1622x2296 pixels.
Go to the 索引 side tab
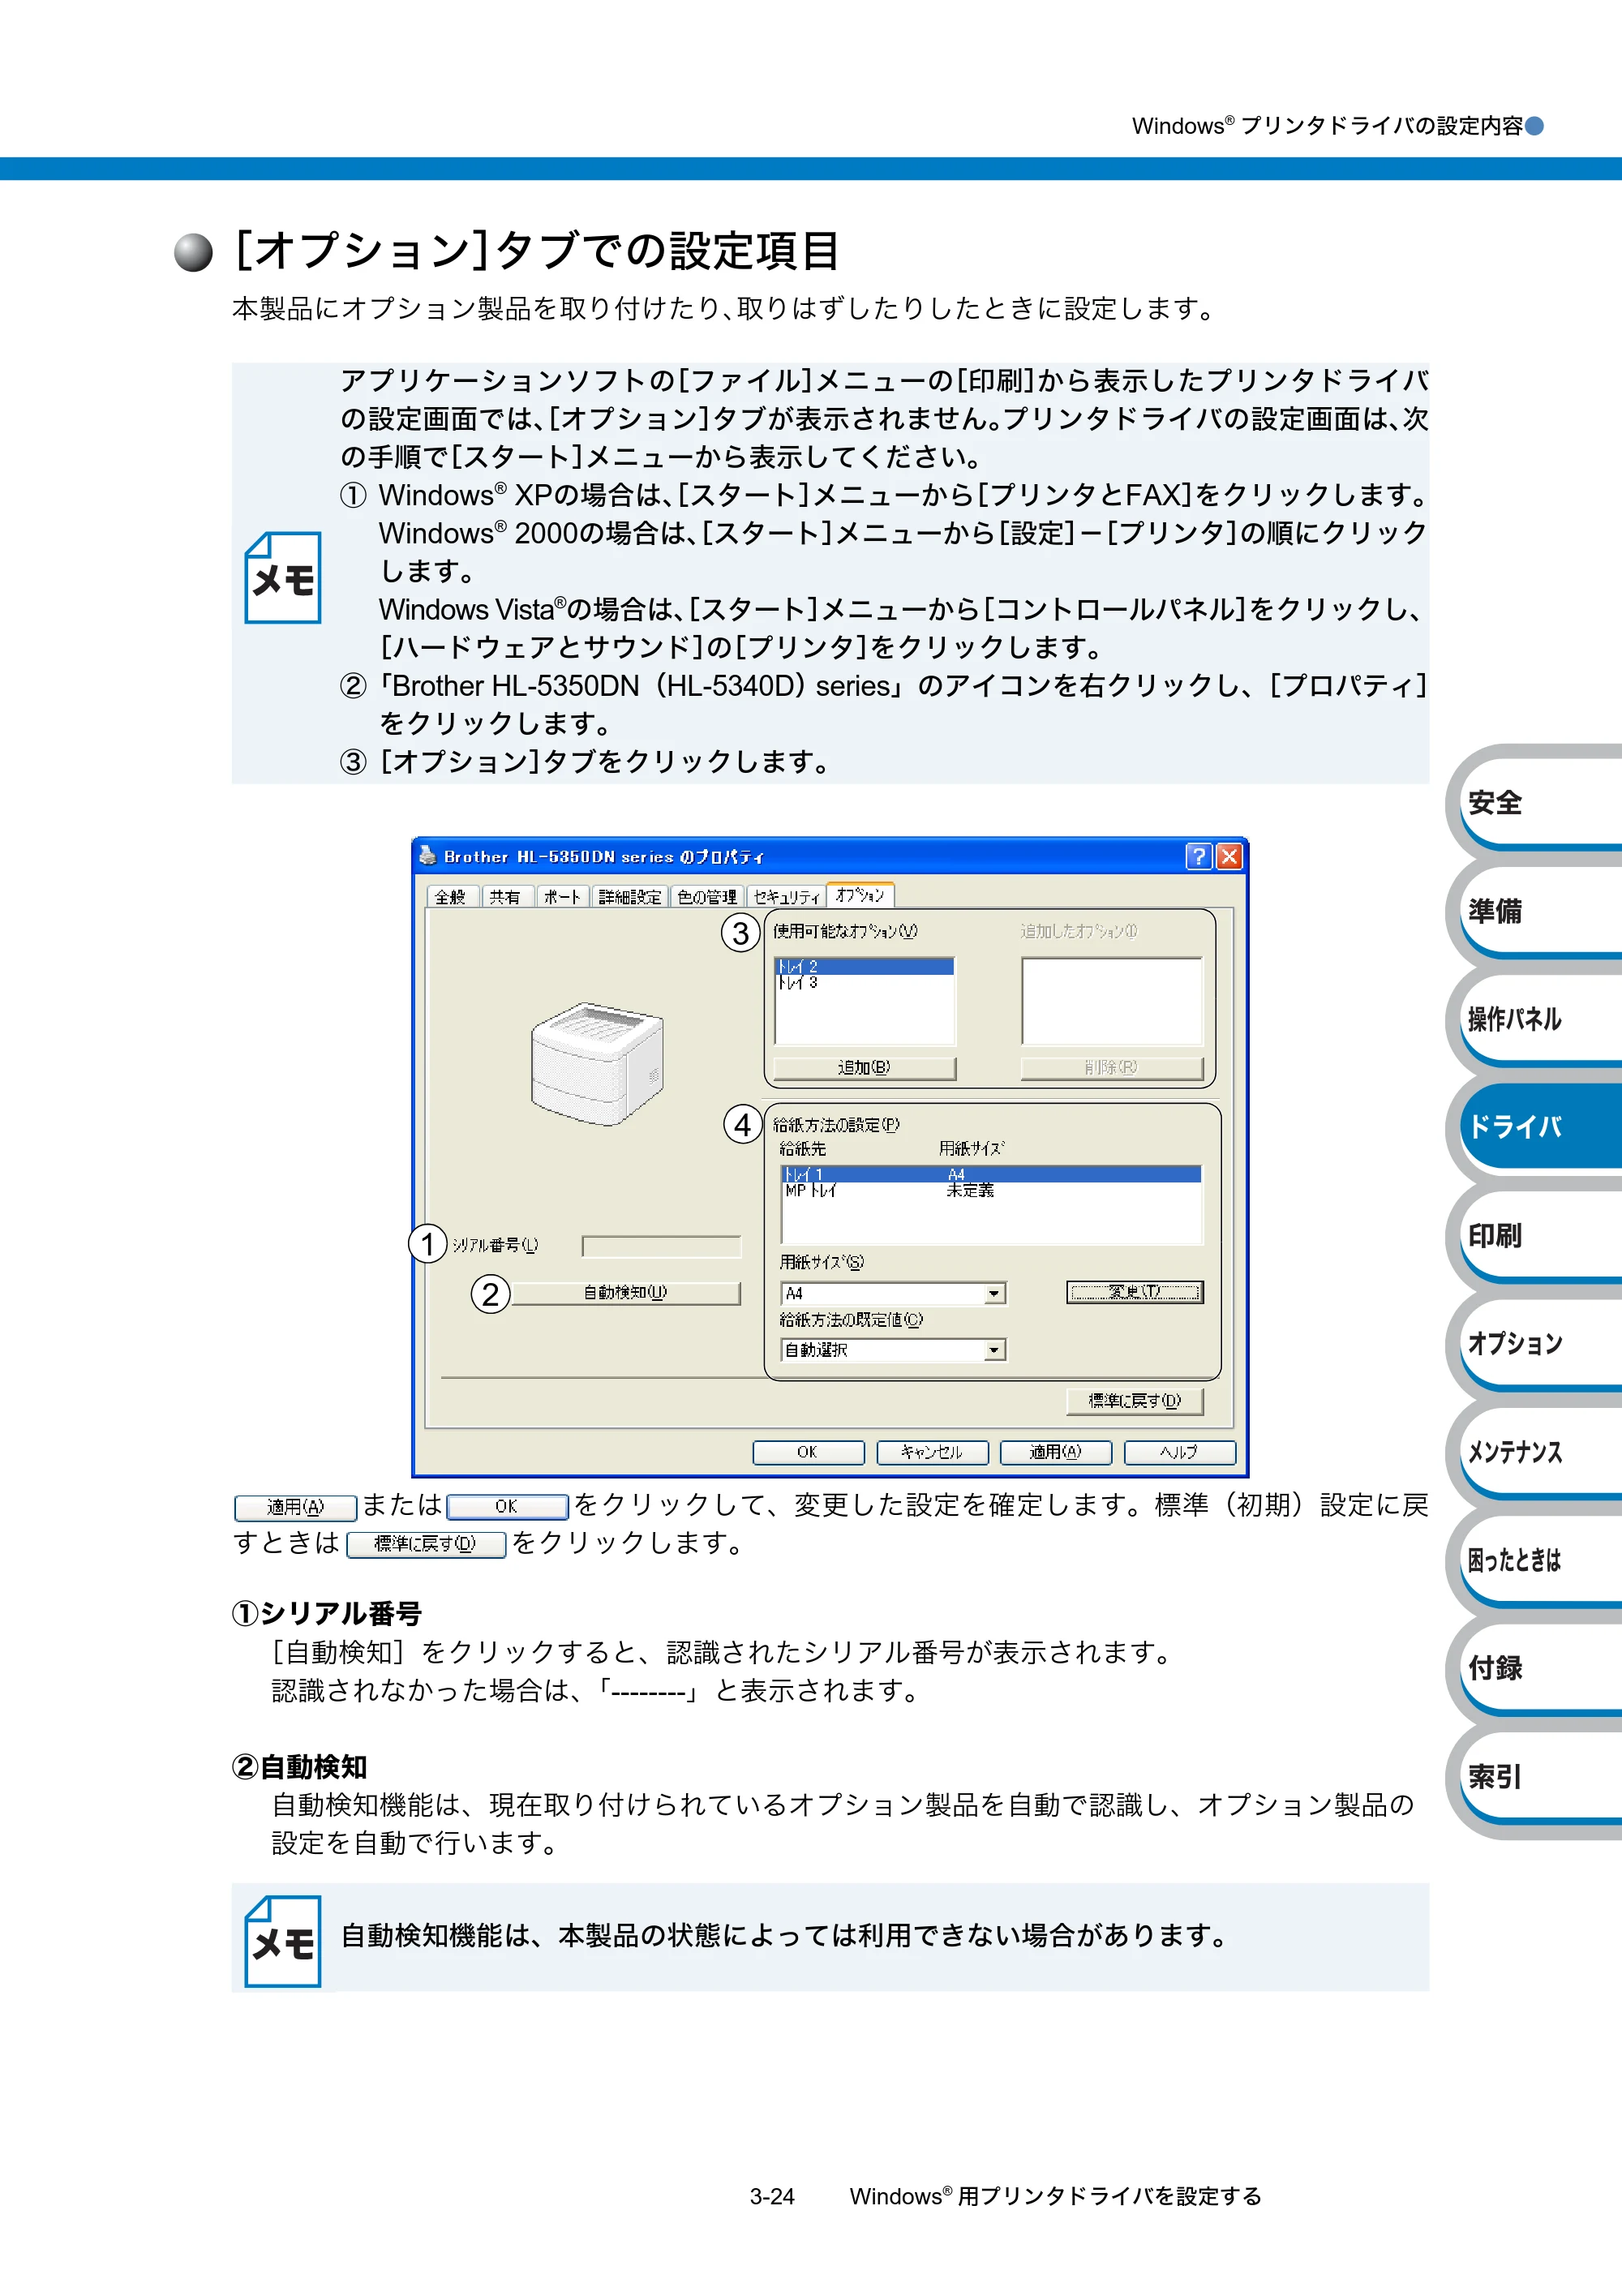[1540, 1777]
